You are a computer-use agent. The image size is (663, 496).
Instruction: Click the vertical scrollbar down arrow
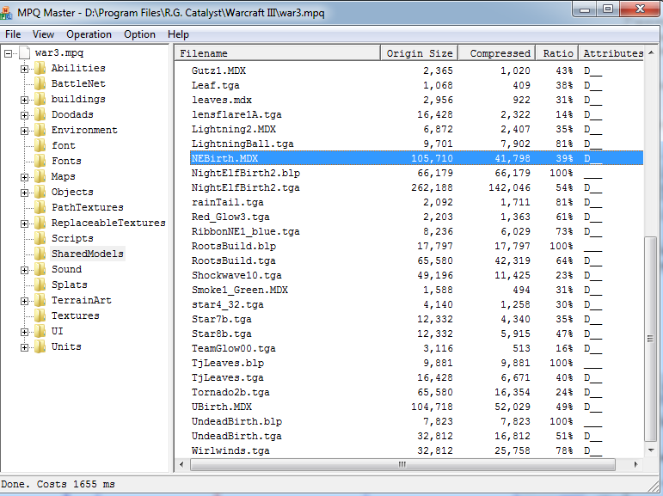click(x=651, y=450)
